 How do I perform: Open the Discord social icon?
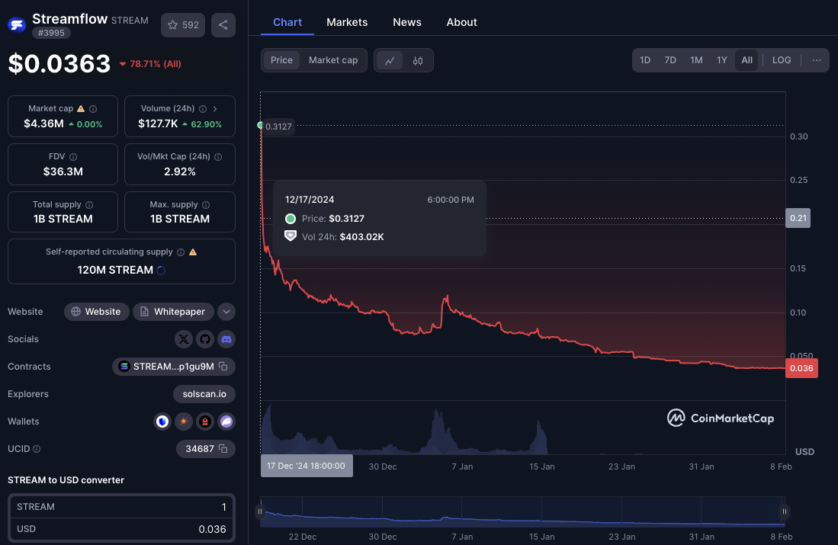(x=226, y=339)
